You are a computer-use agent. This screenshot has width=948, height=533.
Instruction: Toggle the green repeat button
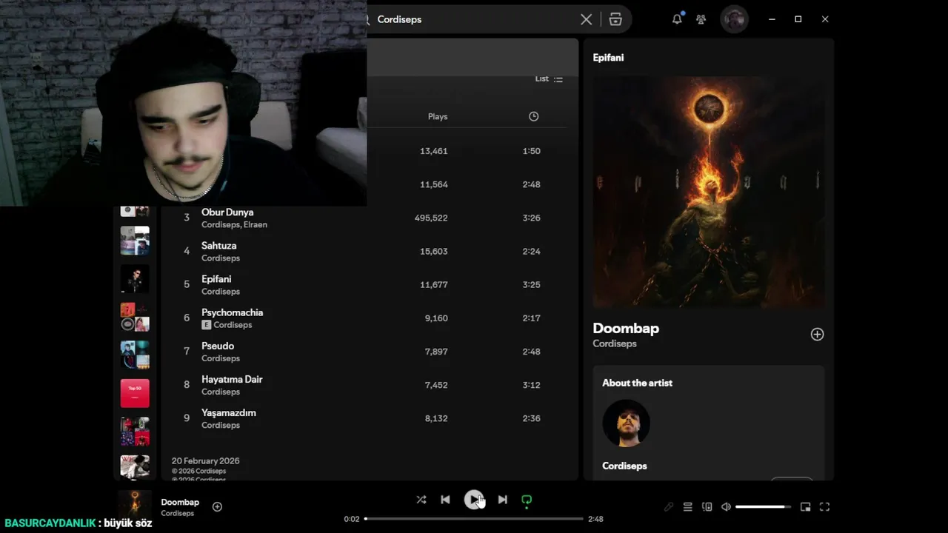pos(527,500)
